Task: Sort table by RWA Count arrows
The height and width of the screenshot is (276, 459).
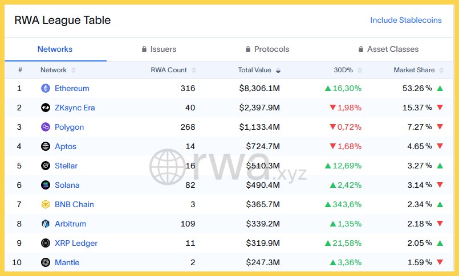Action: [193, 70]
